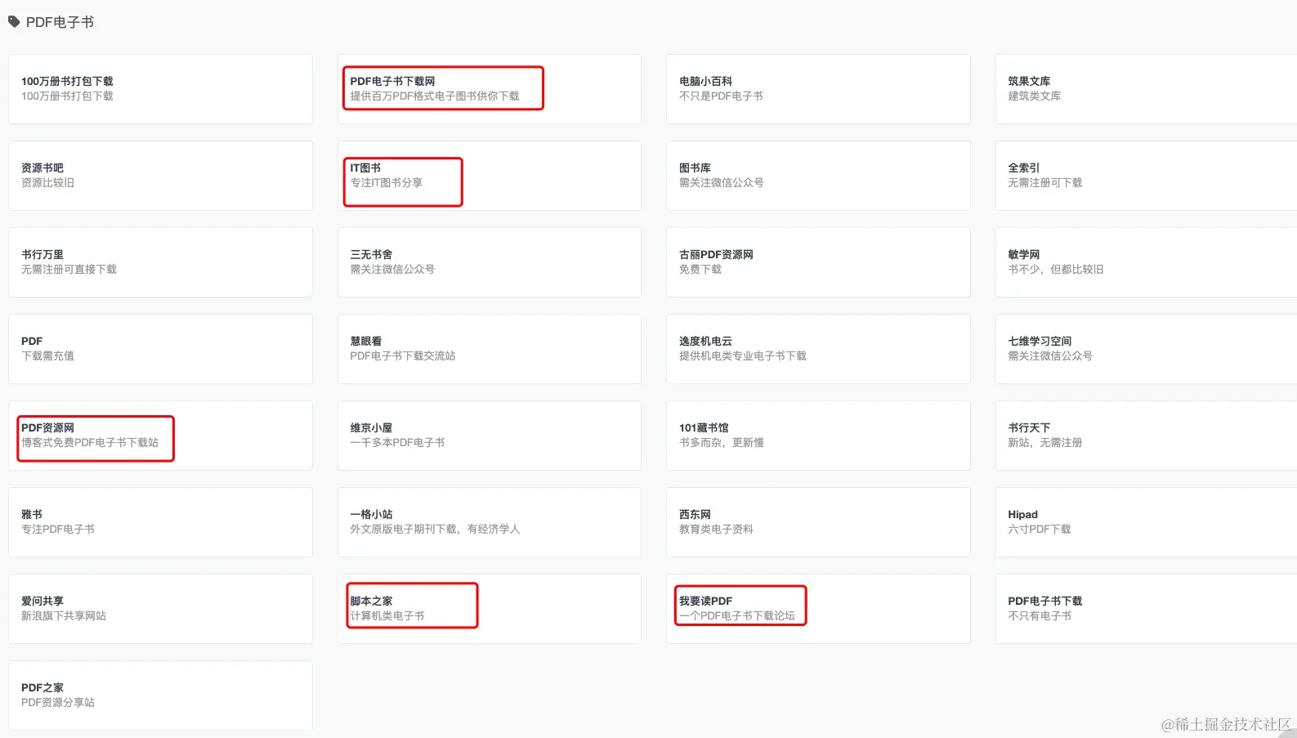Image resolution: width=1297 pixels, height=738 pixels.
Task: Go to 书行万里 card
Action: [160, 262]
